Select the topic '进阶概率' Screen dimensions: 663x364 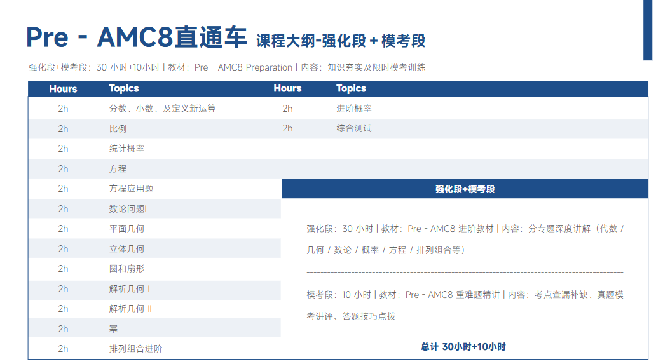(354, 109)
